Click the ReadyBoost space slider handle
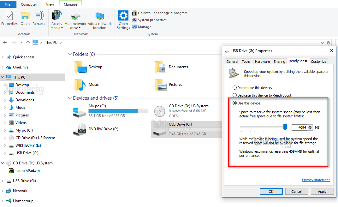 (x=285, y=127)
